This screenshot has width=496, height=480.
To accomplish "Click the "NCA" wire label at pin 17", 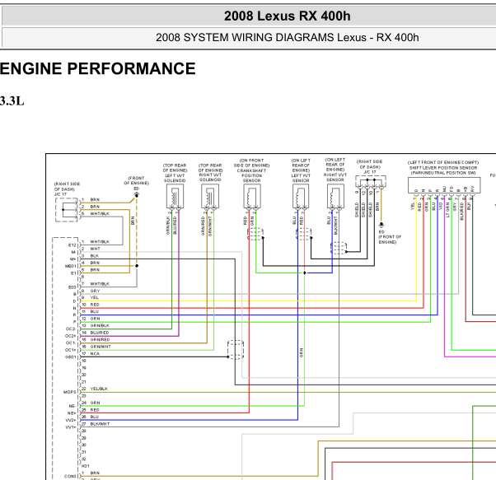I will 95,353.
